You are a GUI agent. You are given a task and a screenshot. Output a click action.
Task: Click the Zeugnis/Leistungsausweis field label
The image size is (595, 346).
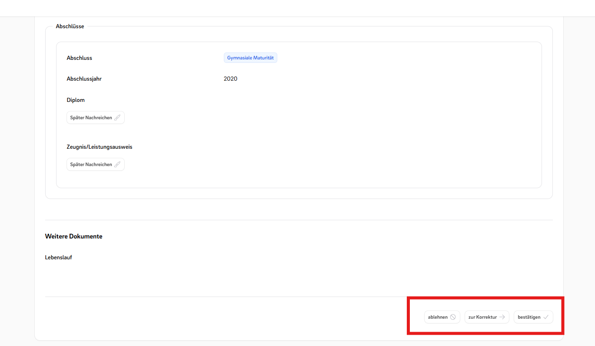click(x=99, y=147)
